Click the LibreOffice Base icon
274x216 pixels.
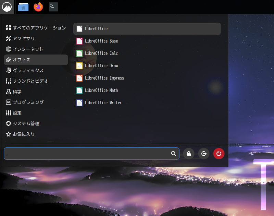tap(79, 41)
